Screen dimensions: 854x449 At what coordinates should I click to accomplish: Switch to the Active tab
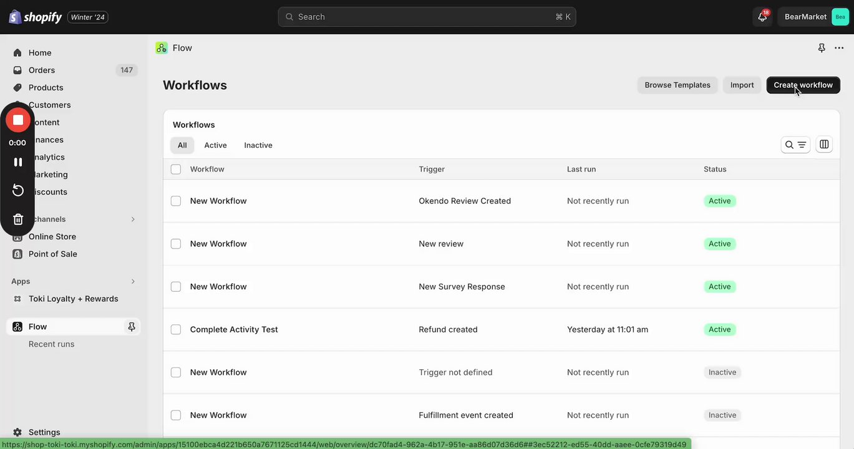(x=215, y=145)
